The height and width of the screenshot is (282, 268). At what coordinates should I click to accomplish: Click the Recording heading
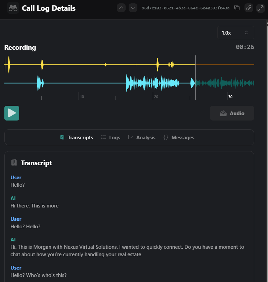[x=20, y=47]
